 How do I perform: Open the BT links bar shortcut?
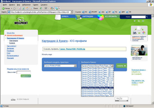(108, 12)
